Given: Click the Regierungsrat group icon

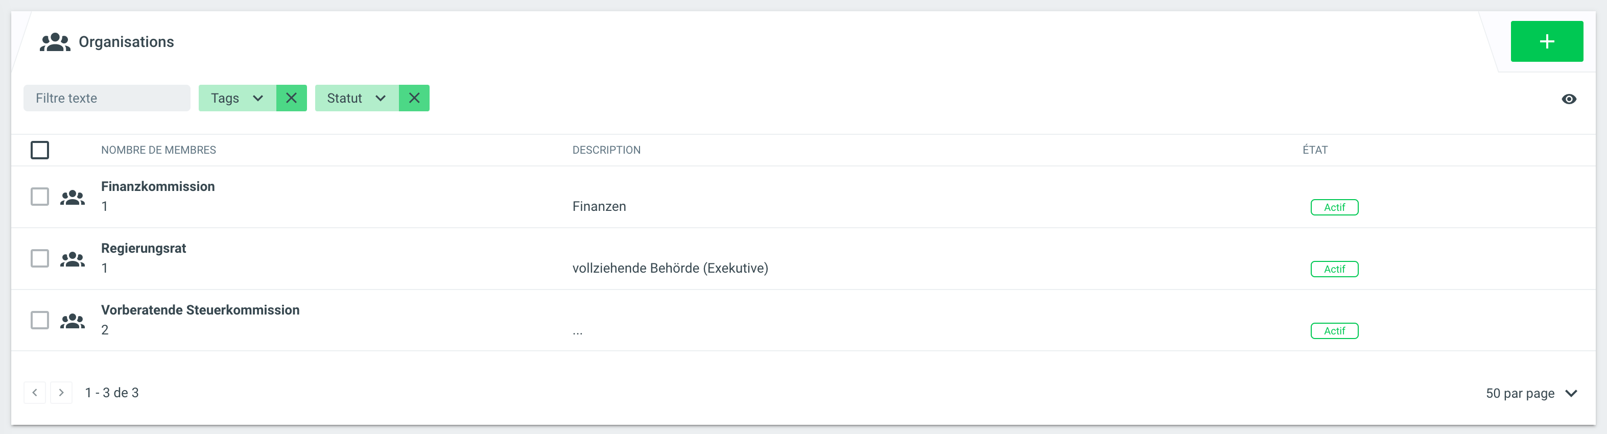Looking at the screenshot, I should click(x=73, y=259).
